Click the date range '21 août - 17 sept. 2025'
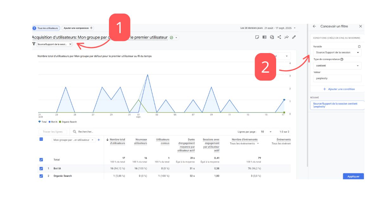 tap(278, 28)
